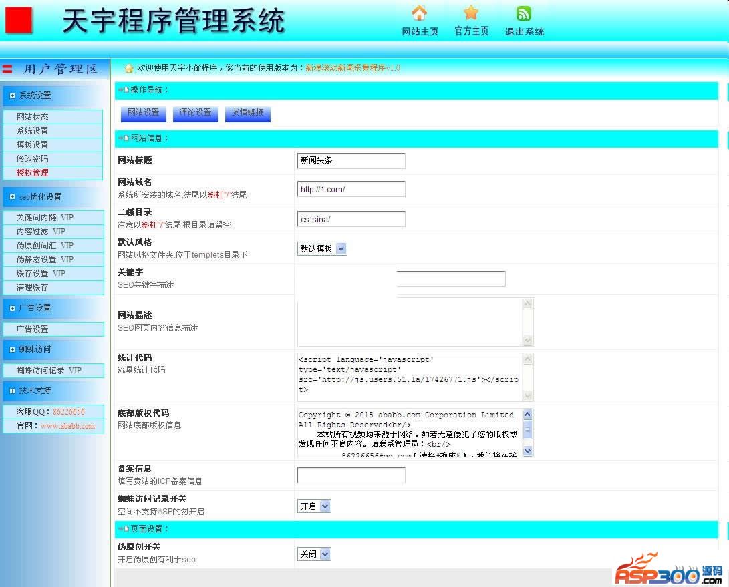Open 模板设置 in sidebar
This screenshot has width=729, height=587.
pos(53,144)
